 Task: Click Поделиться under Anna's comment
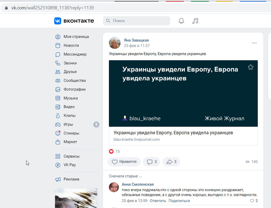point(179,201)
